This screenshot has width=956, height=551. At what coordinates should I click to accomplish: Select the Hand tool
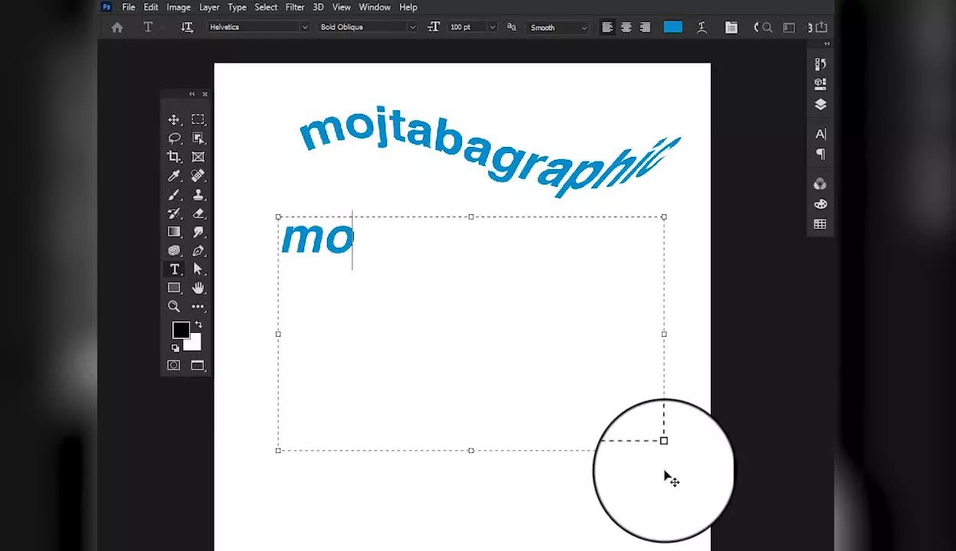coord(198,288)
